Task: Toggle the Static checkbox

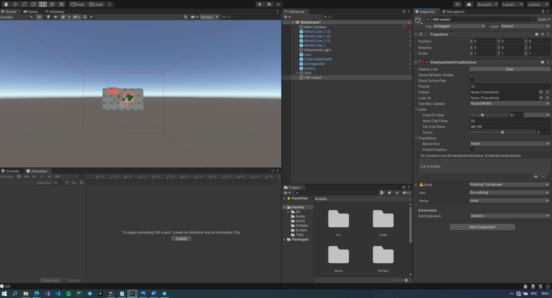Action: tap(535, 19)
